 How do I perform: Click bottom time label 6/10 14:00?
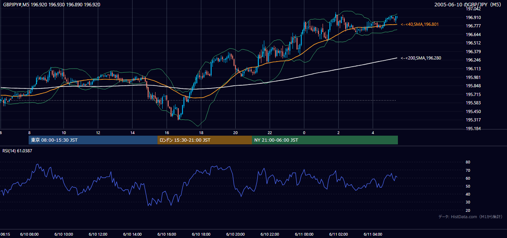pos(133,234)
